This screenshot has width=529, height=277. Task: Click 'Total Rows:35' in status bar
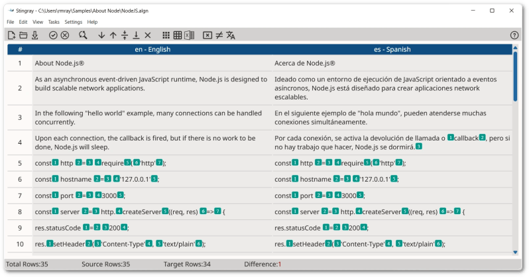27,264
